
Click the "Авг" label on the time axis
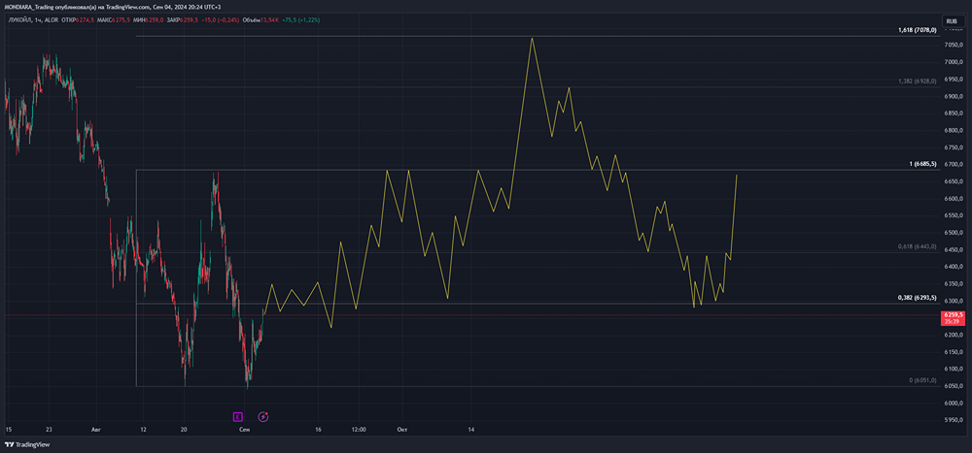[x=95, y=429]
